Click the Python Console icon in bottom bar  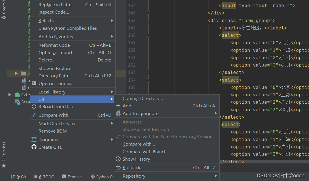93,177
